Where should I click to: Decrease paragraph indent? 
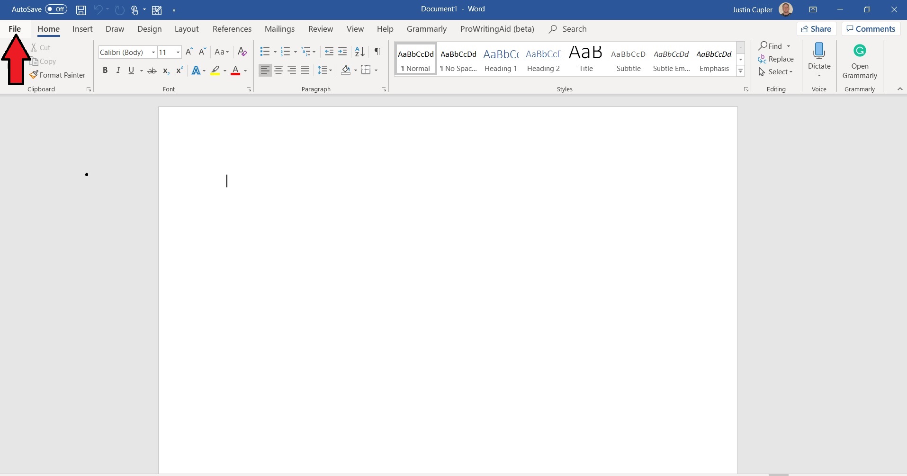coord(329,52)
